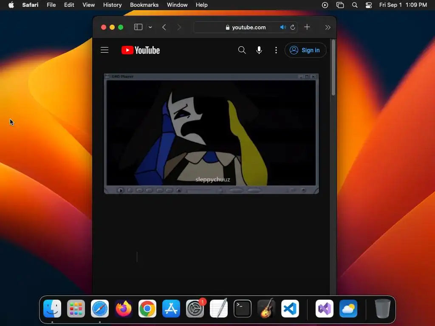
Task: Open Launchpad from the Dock
Action: [76, 309]
